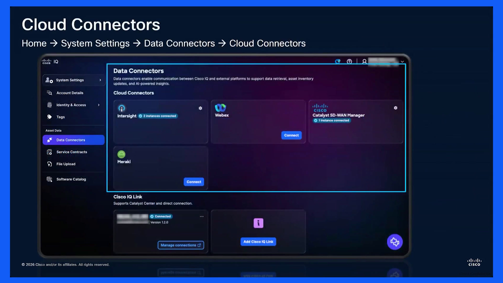Connect the Meraki connector
The image size is (503, 283).
194,182
